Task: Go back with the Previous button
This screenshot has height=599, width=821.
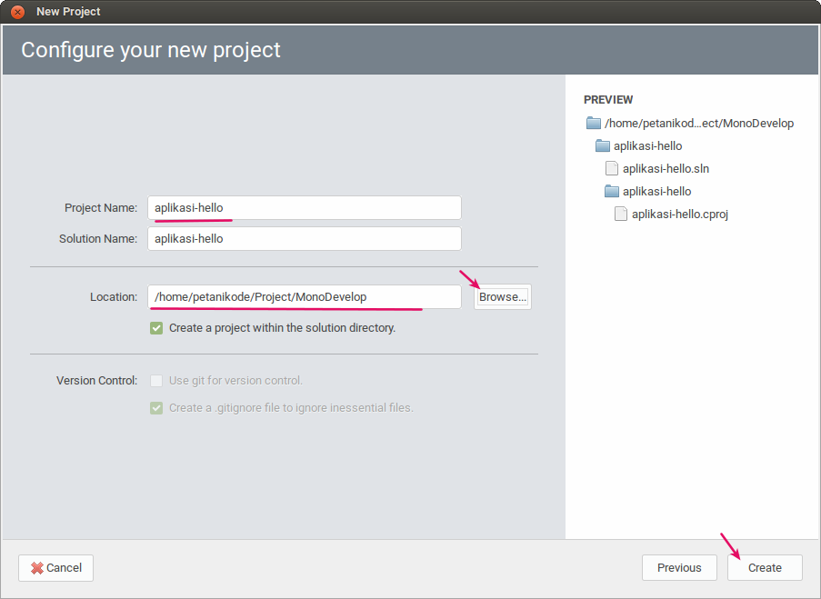Action: (679, 567)
